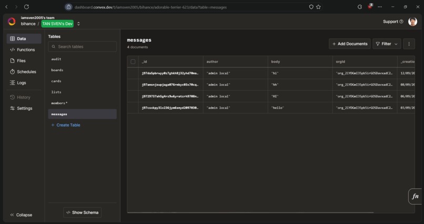The height and width of the screenshot is (224, 424).
Task: Click Show Schema button
Action: 82,212
